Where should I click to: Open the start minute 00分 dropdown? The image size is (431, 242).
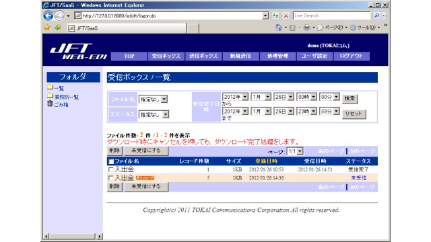pyautogui.click(x=329, y=97)
